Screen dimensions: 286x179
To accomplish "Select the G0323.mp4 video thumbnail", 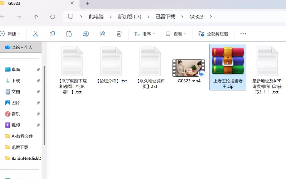I will pos(189,68).
